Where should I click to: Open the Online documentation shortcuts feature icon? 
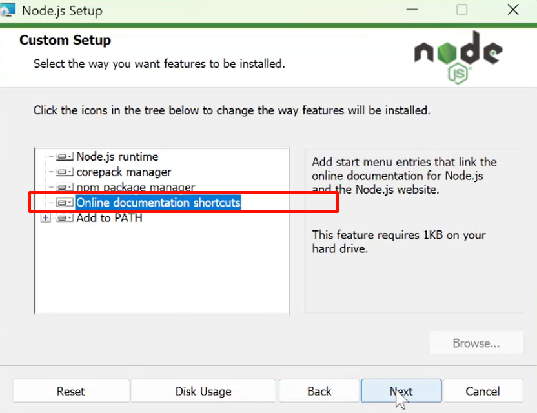pyautogui.click(x=65, y=203)
